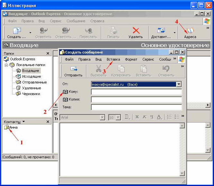Expand formatting toolbar overflow chevron
Viewport: 214px width, 186px height.
tap(183, 116)
